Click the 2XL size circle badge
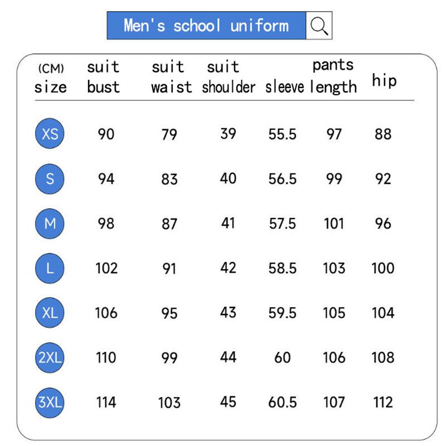Image resolution: width=446 pixels, height=446 pixels. tap(50, 357)
